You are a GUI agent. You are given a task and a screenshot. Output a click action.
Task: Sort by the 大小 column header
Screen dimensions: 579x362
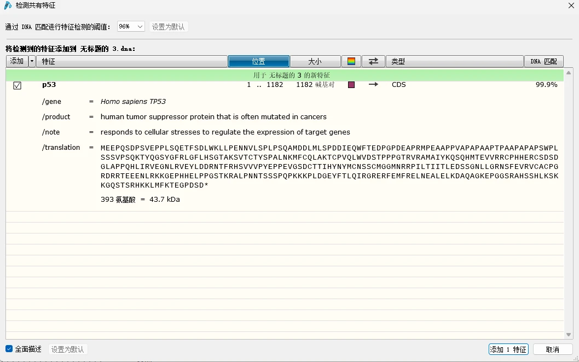tap(315, 61)
